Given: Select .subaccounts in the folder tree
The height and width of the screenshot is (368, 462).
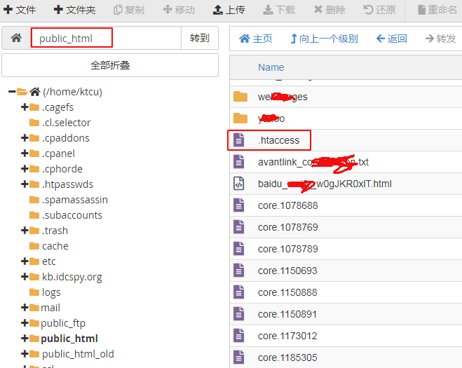Looking at the screenshot, I should pos(72,214).
